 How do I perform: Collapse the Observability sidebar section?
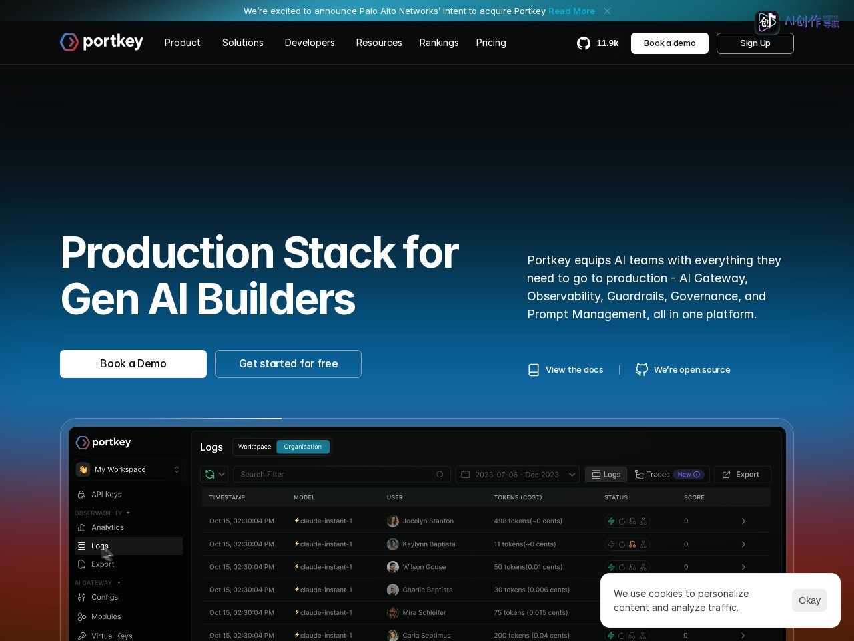[102, 513]
